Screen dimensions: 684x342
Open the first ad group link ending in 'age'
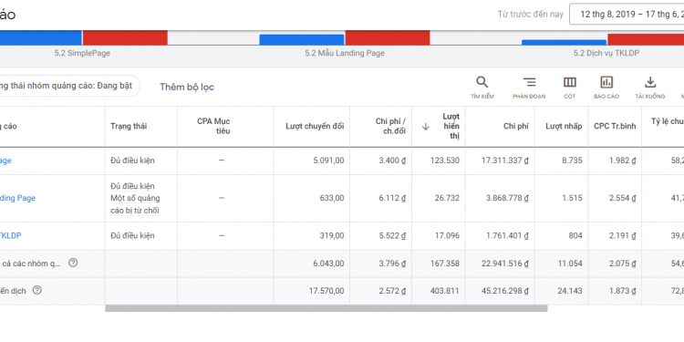(5, 161)
